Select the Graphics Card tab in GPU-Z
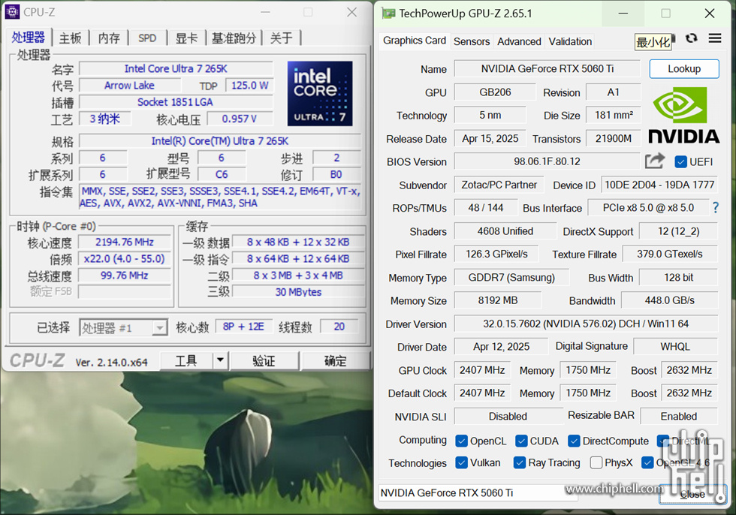The height and width of the screenshot is (515, 736). [415, 41]
